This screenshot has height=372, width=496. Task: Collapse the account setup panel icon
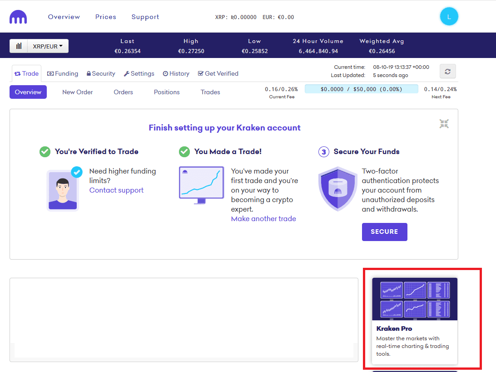point(444,124)
